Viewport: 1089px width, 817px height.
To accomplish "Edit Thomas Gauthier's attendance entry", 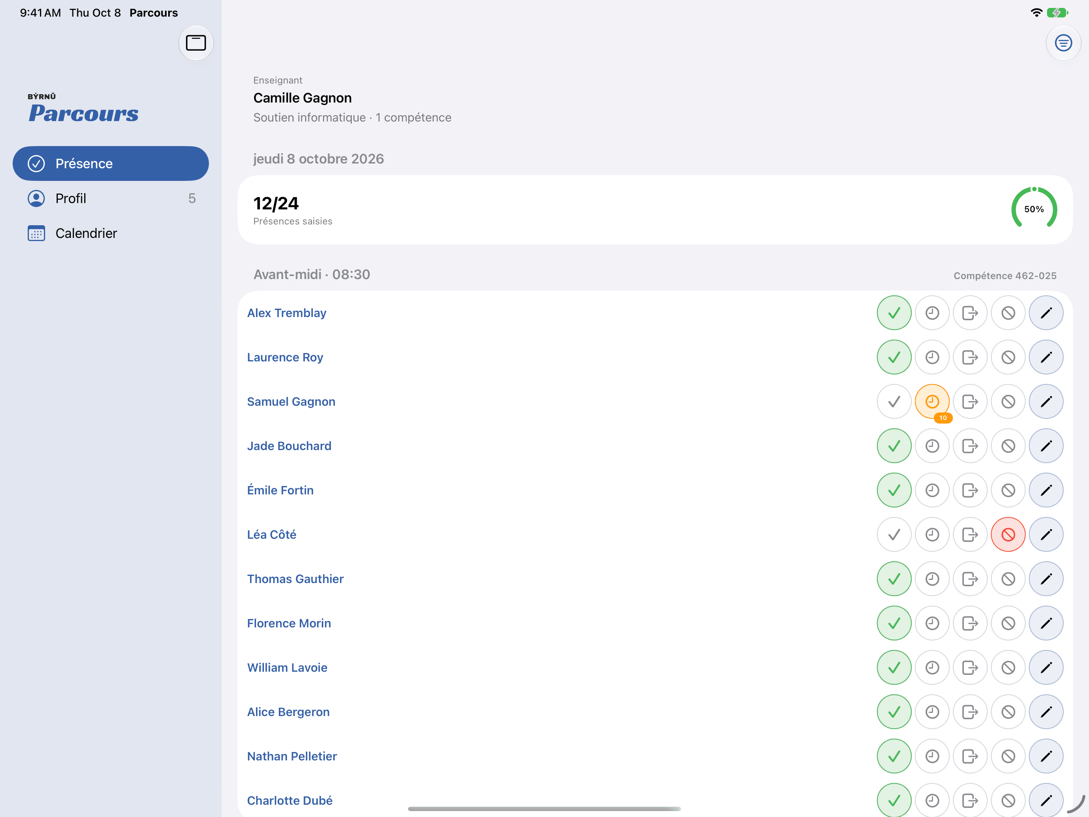I will [1046, 579].
